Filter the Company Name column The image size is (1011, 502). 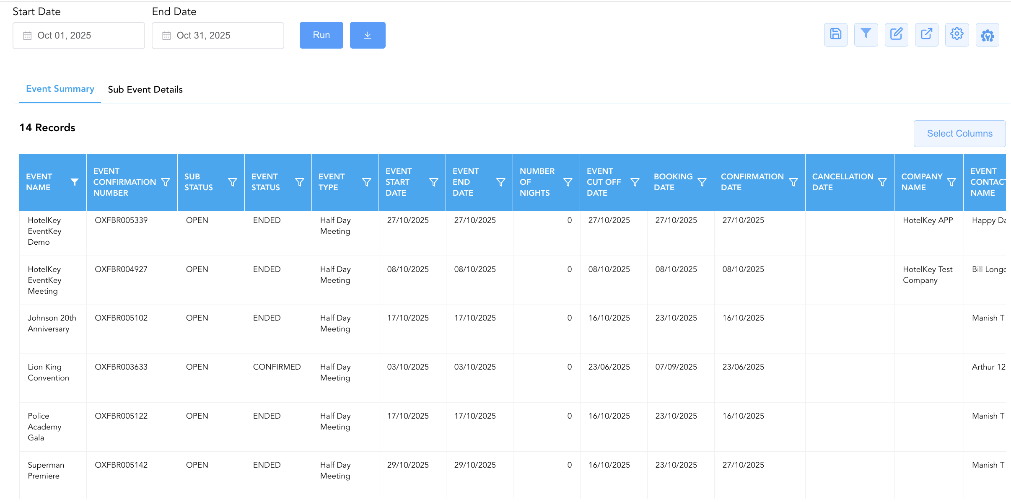tap(951, 182)
